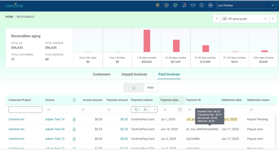Switch to the Customers tab
Image resolution: width=279 pixels, height=150 pixels.
(x=102, y=74)
